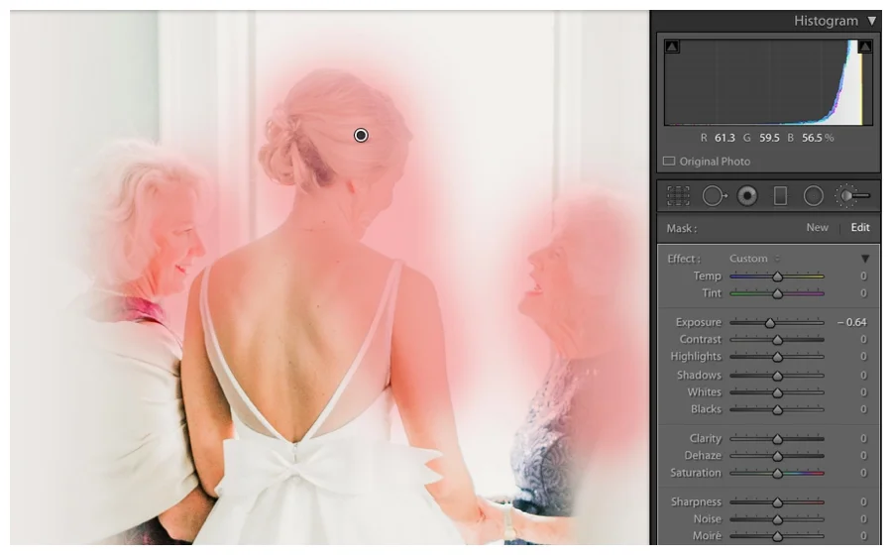
Task: Select the Radial Filter tool
Action: pos(813,196)
